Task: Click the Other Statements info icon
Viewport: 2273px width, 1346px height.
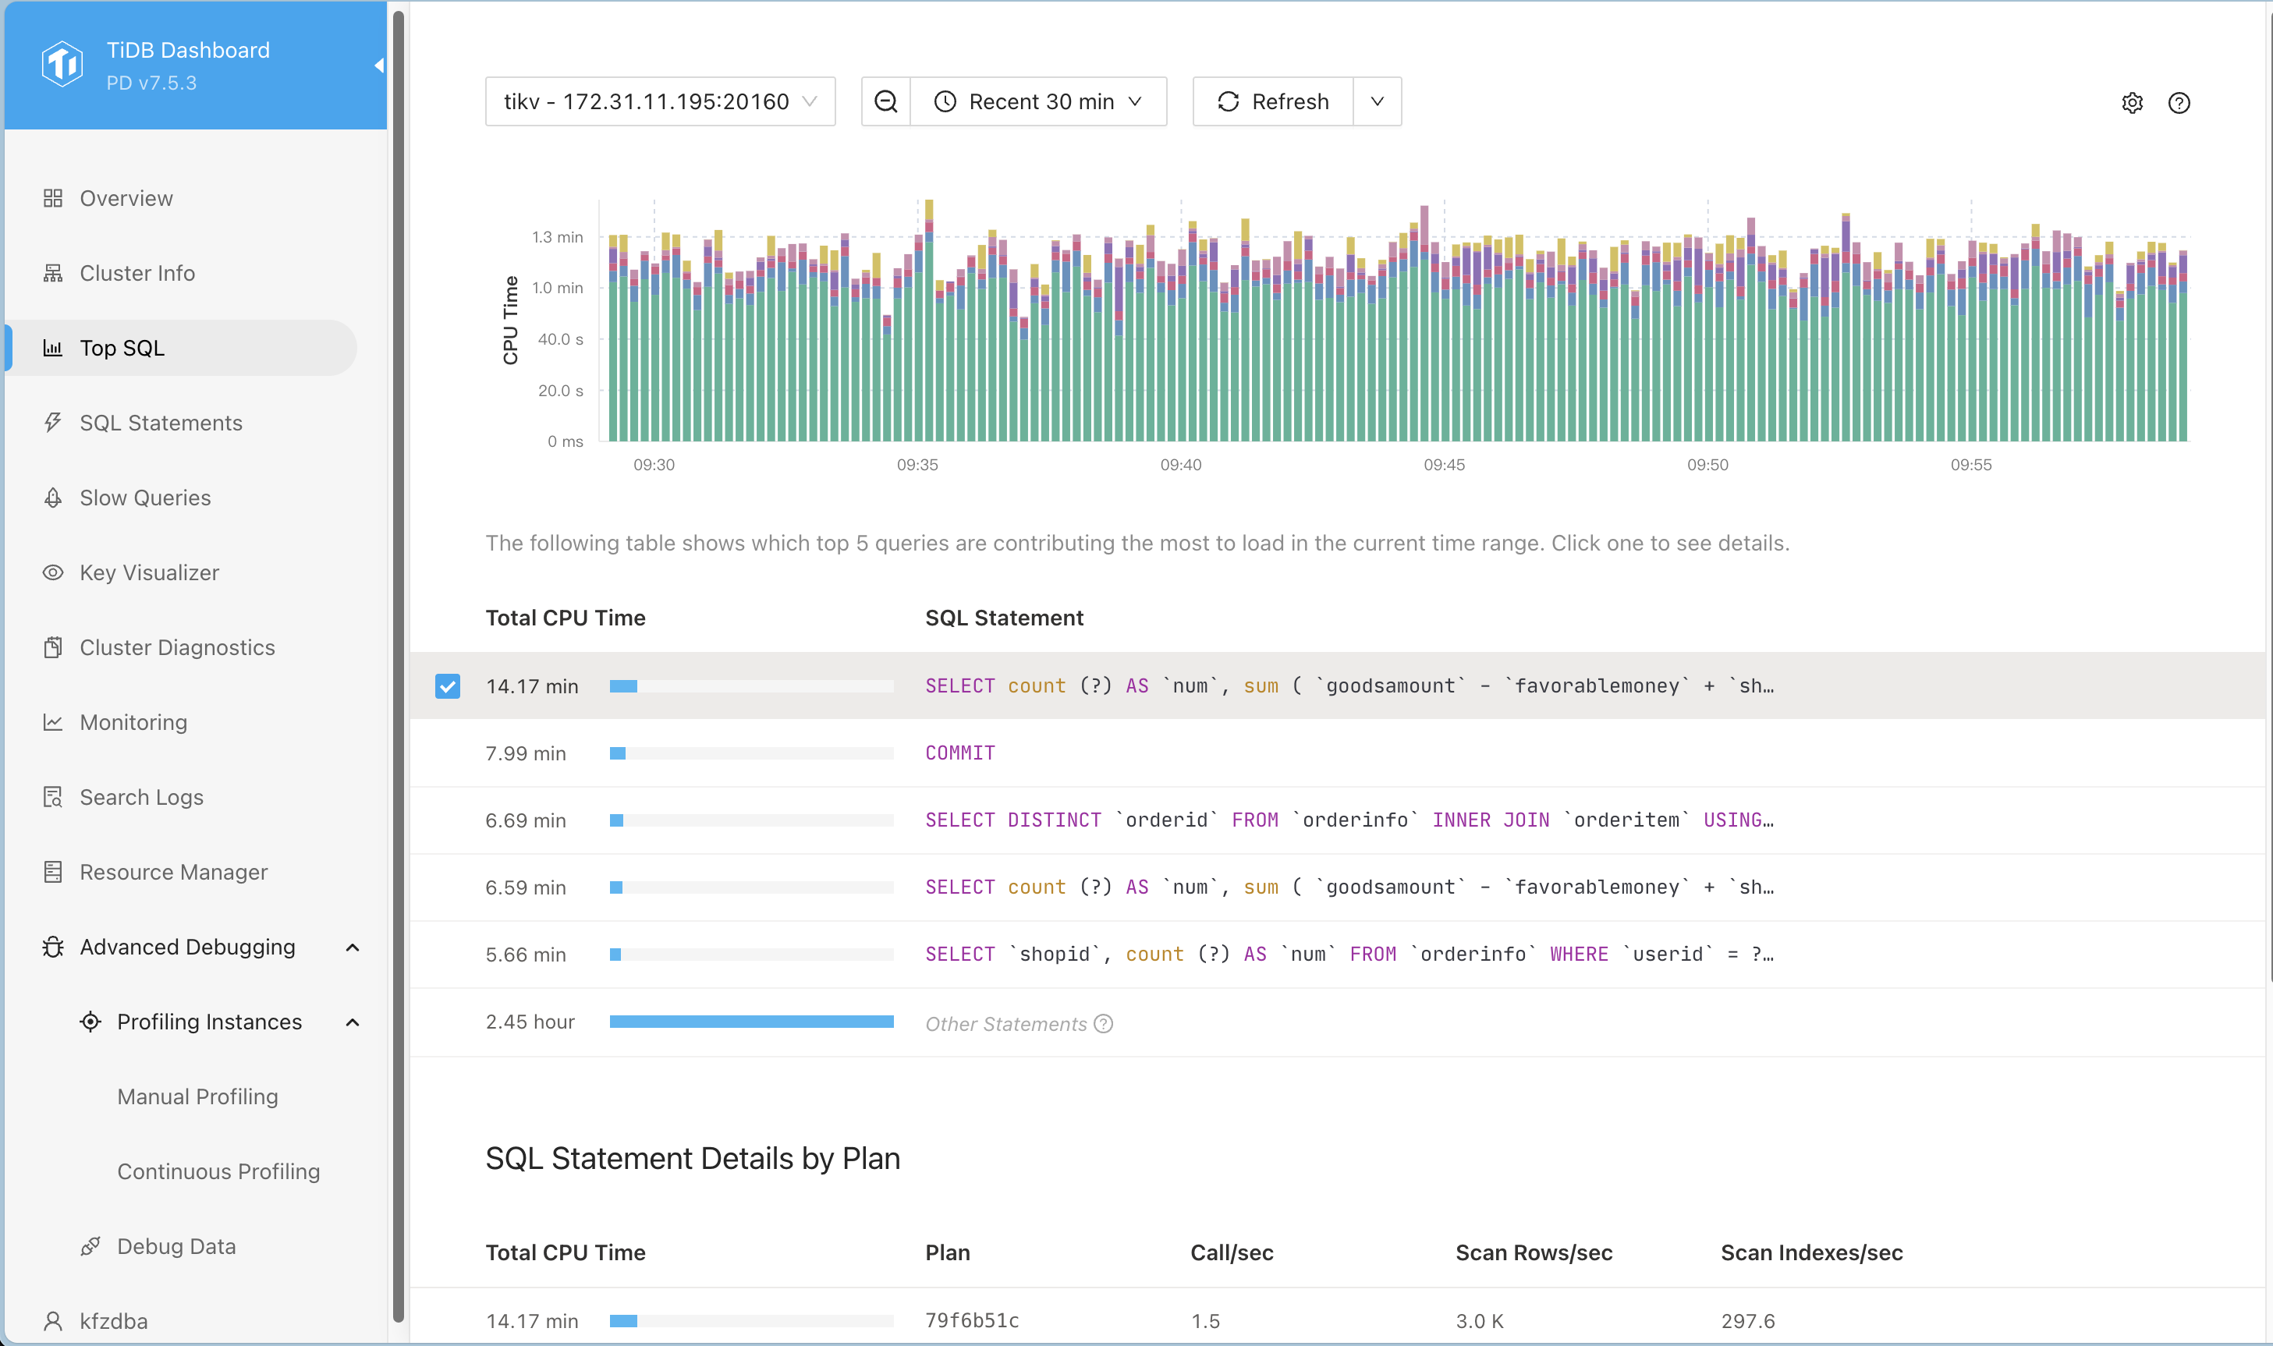Action: [1103, 1024]
